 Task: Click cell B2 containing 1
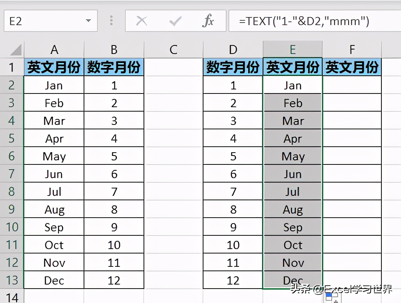(x=114, y=85)
